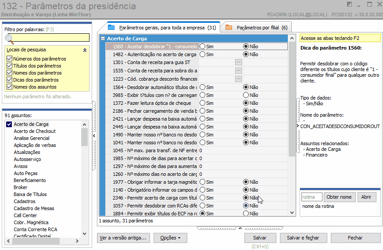Select Sim for parameter 1977 tarja magnética
The image size is (383, 250).
click(x=202, y=182)
